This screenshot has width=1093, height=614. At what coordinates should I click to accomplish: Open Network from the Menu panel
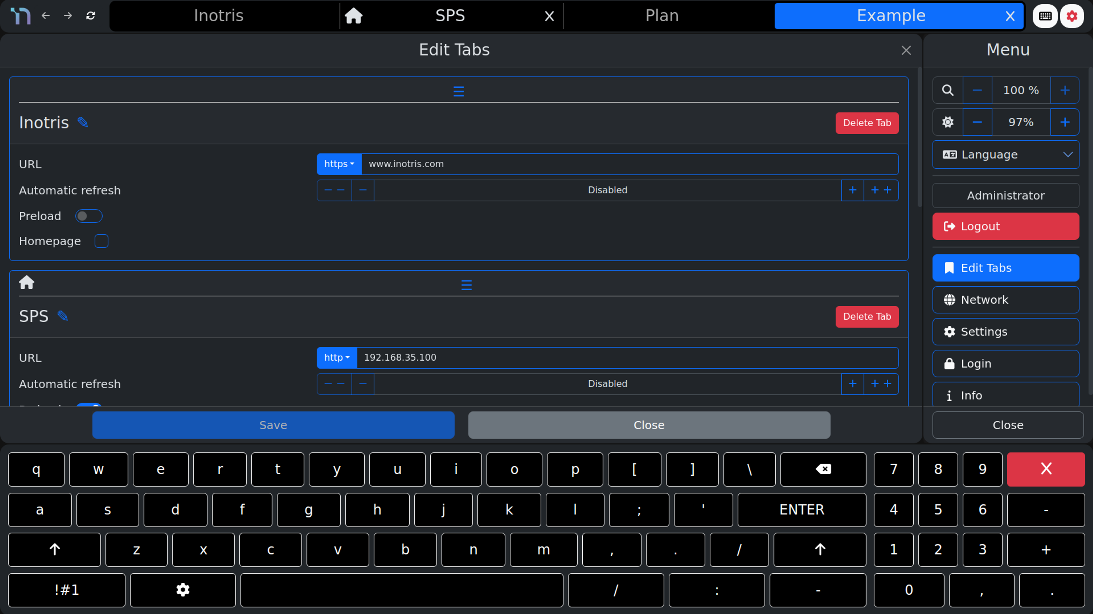point(1005,299)
